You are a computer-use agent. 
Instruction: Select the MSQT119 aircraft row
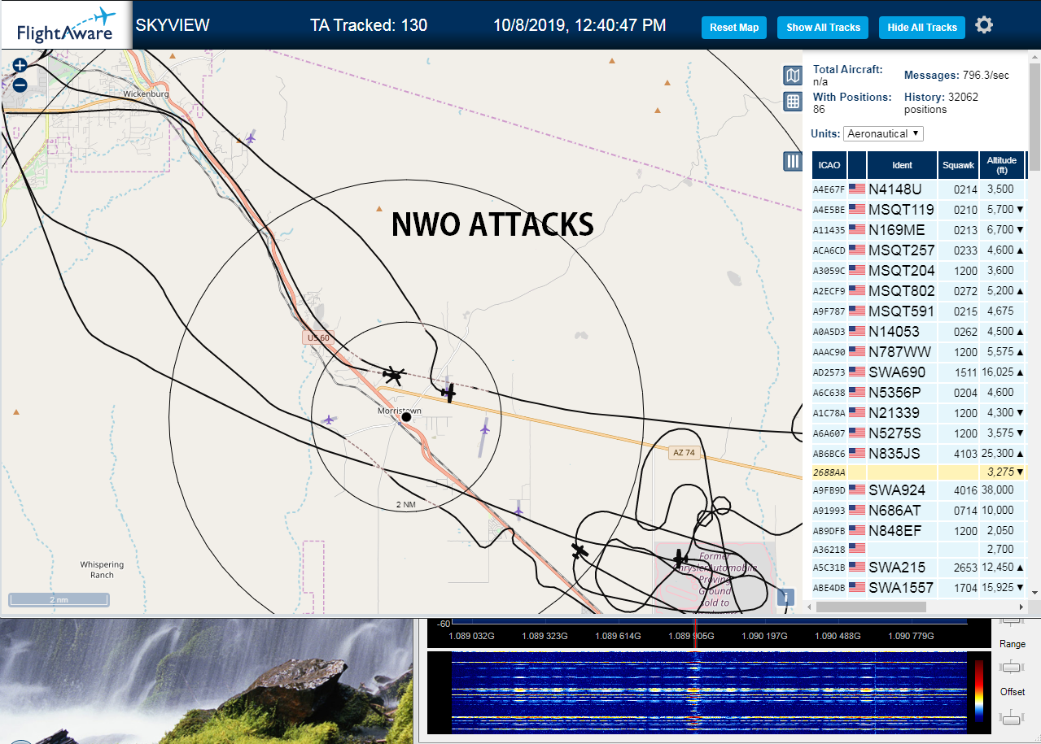(920, 209)
